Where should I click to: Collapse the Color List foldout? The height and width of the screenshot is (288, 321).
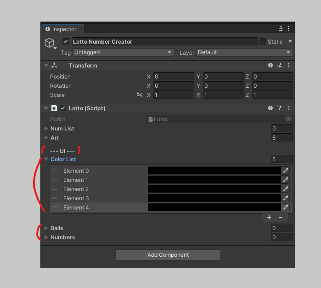pos(46,159)
